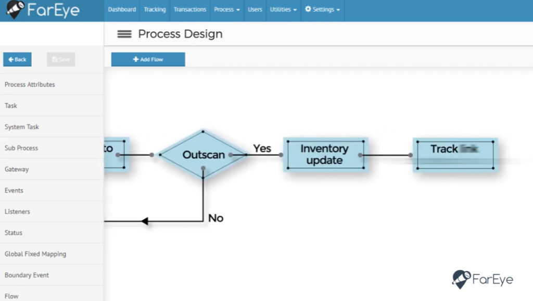The height and width of the screenshot is (301, 533).
Task: Open the Tracking menu item
Action: pos(155,9)
